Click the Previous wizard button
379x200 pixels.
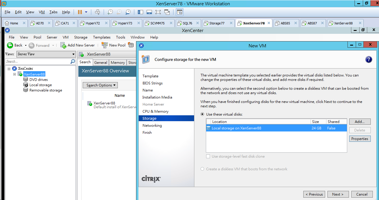[314, 194]
